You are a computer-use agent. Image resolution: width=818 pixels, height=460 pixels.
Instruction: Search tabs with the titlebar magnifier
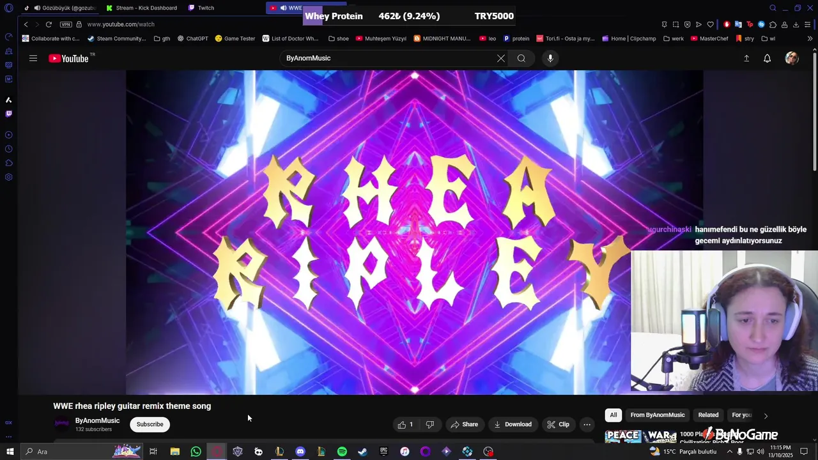point(773,8)
